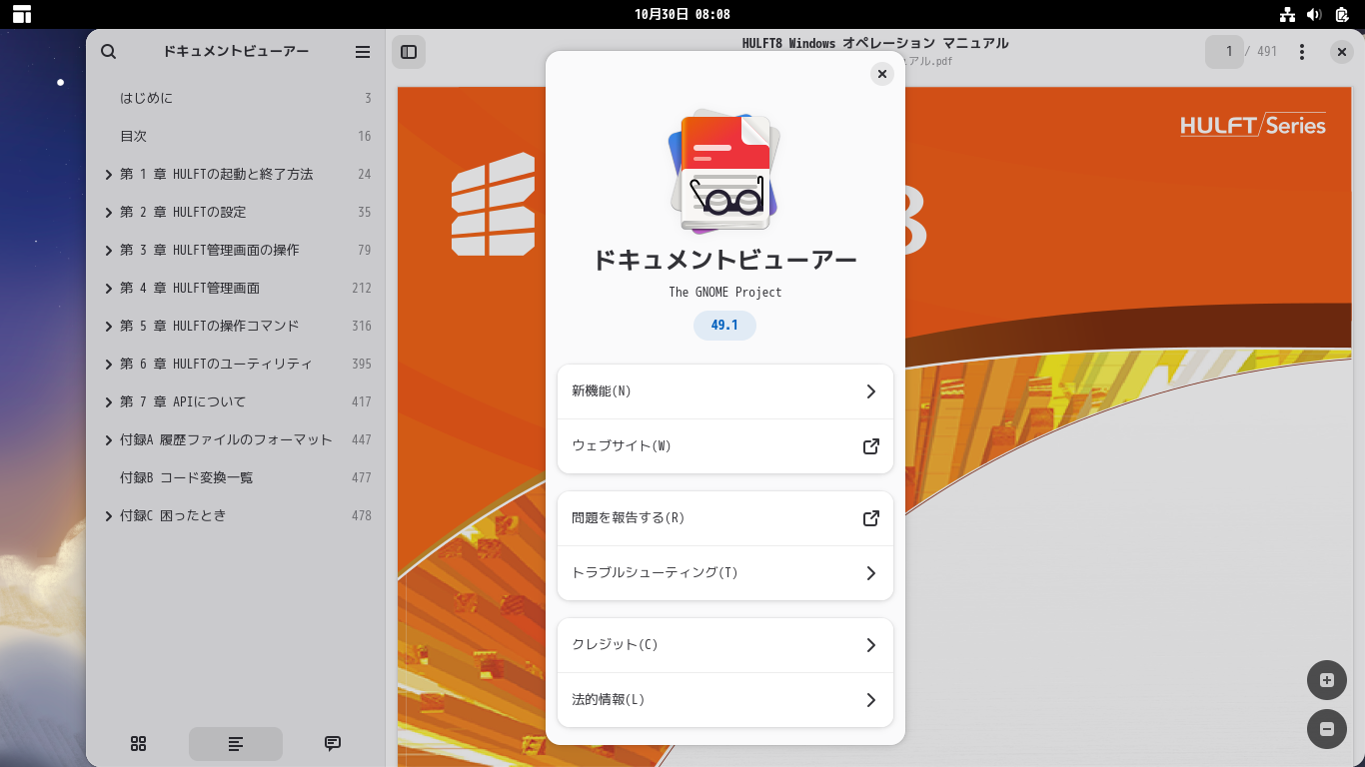
Task: Click the 49.1 version badge
Action: coord(724,326)
